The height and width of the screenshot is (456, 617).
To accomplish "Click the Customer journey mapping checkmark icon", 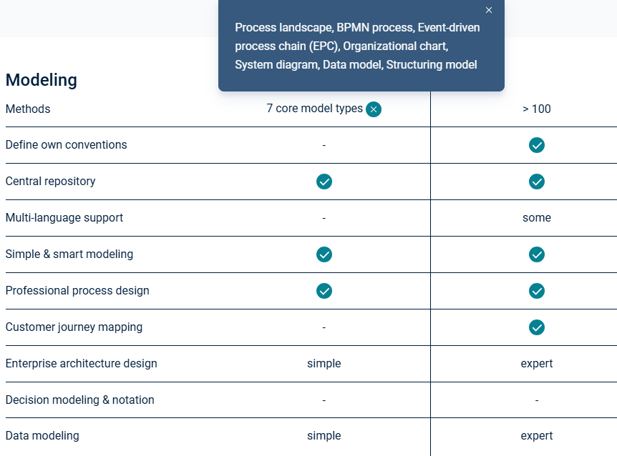I will pyautogui.click(x=537, y=327).
